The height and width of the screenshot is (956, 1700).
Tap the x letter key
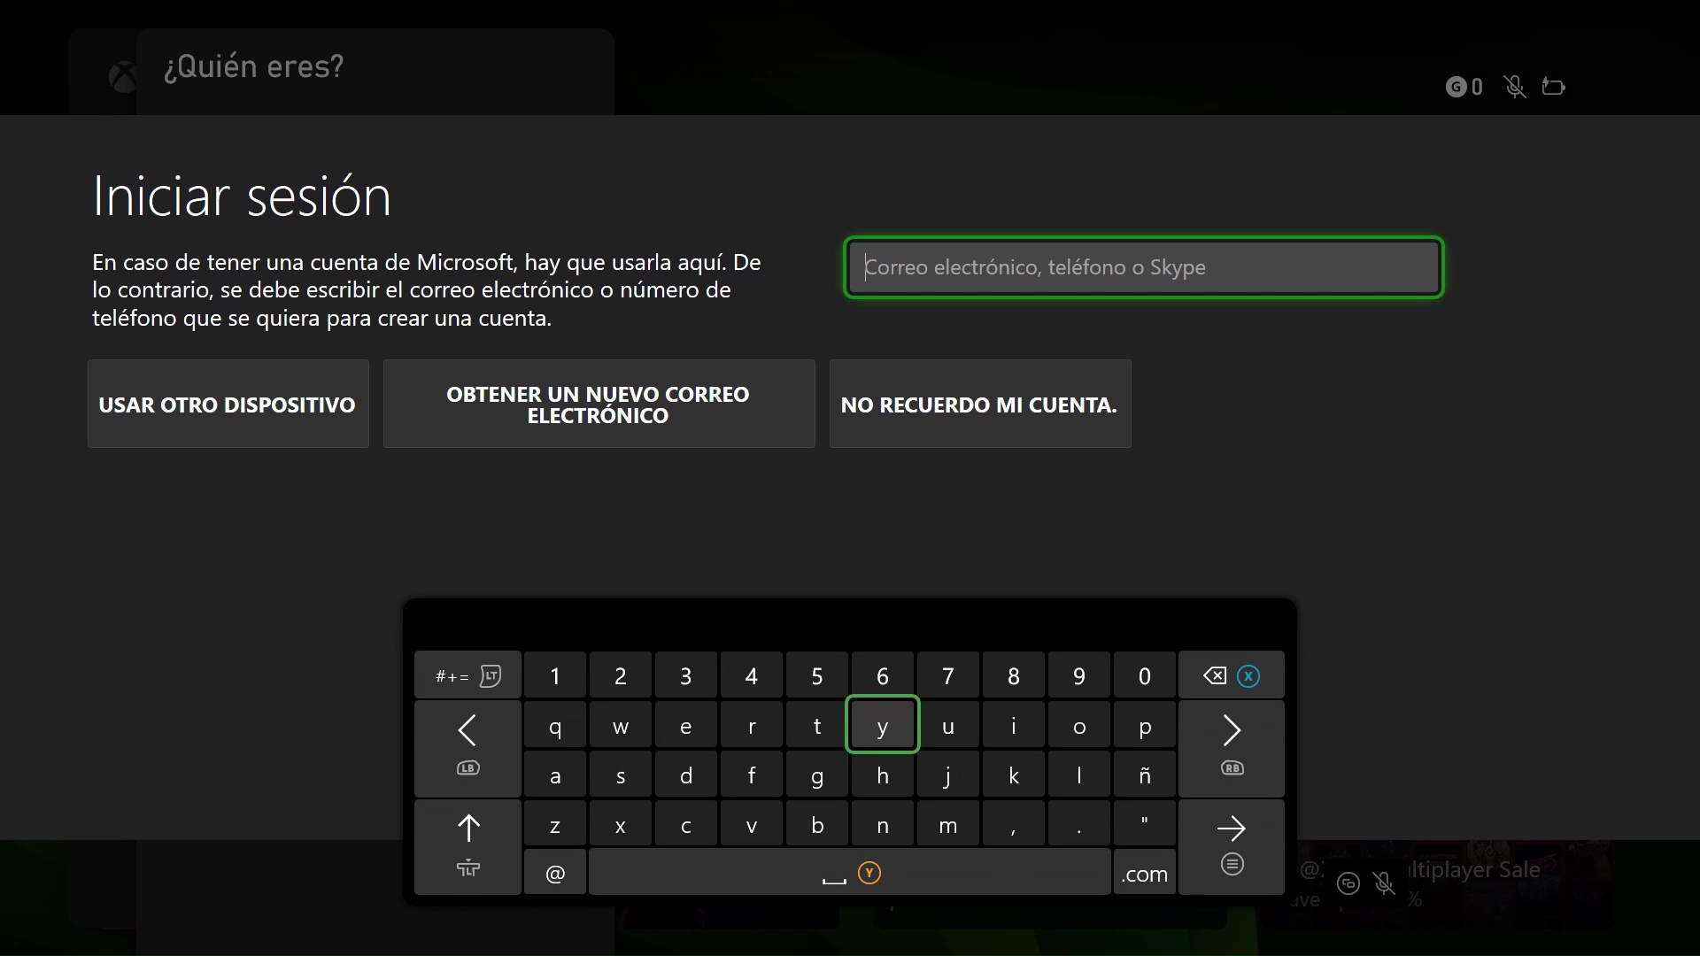click(621, 825)
